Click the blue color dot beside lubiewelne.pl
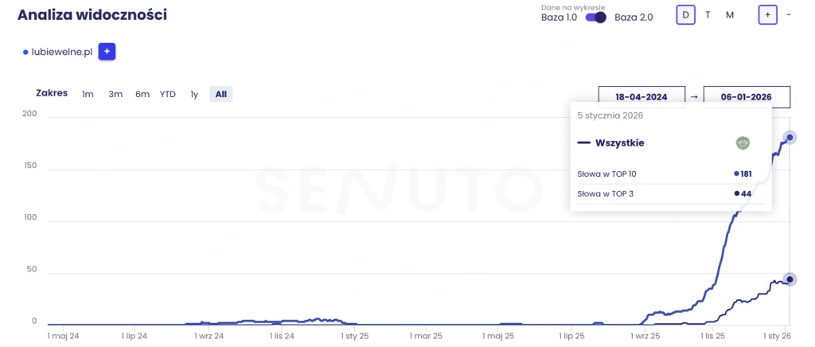The image size is (815, 347). click(25, 53)
